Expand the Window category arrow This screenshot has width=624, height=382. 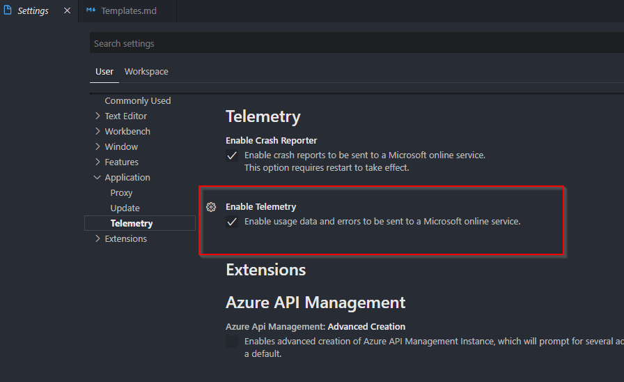97,146
